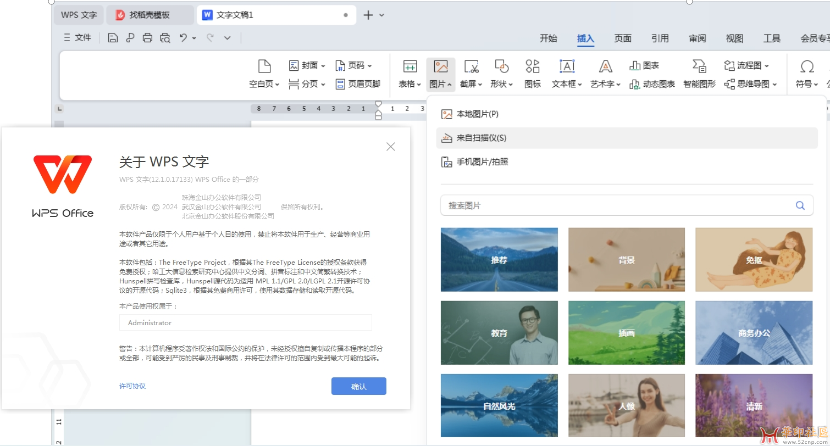Click the 符号 symbol omega icon
830x446 pixels.
point(807,66)
